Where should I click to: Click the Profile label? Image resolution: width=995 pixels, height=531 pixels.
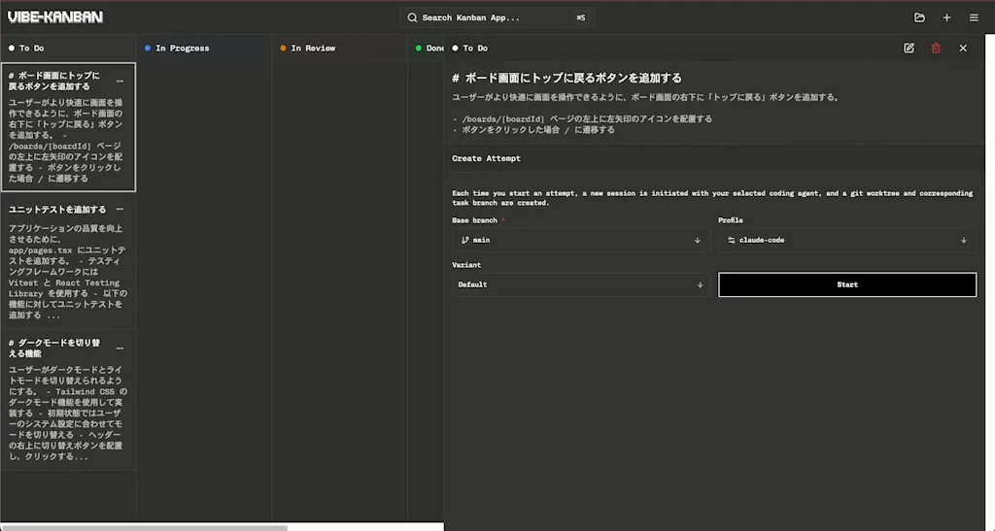(x=731, y=220)
